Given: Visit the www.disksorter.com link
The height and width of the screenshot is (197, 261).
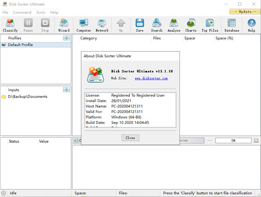Looking at the screenshot, I should pos(151,78).
